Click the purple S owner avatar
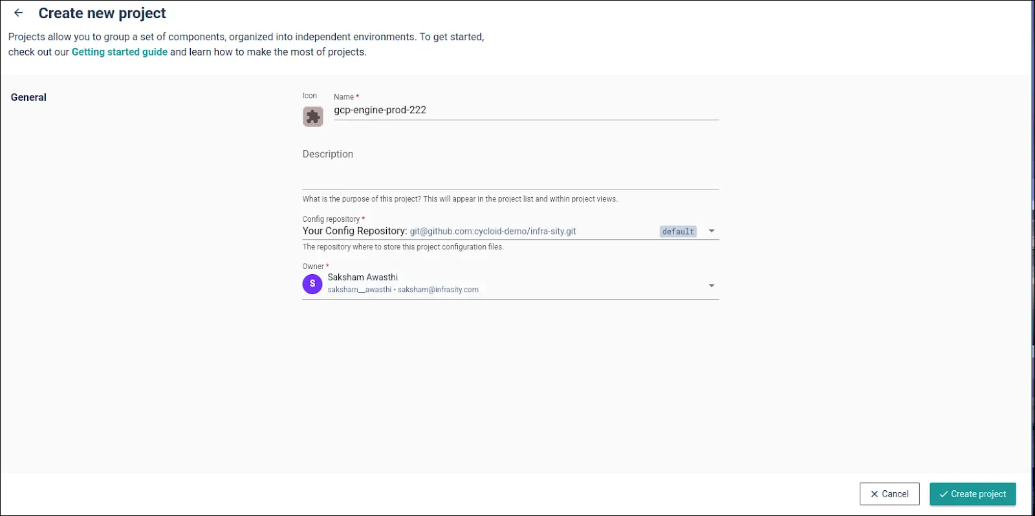This screenshot has width=1035, height=516. click(x=312, y=284)
